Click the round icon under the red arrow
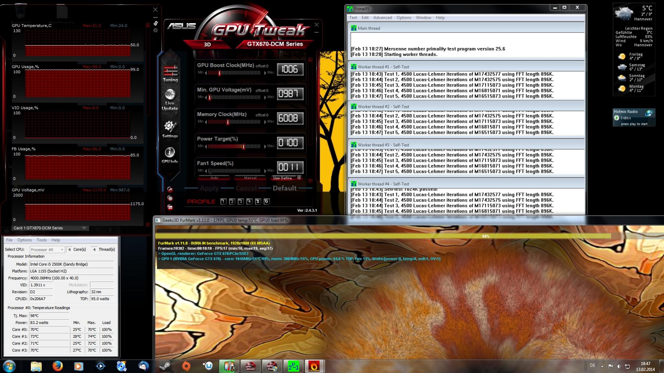Viewport: 664px width, 373px height. pos(170,198)
